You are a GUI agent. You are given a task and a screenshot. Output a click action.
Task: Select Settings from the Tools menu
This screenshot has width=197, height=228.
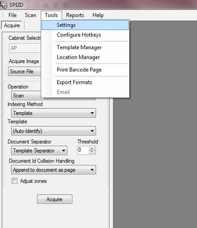click(x=85, y=25)
